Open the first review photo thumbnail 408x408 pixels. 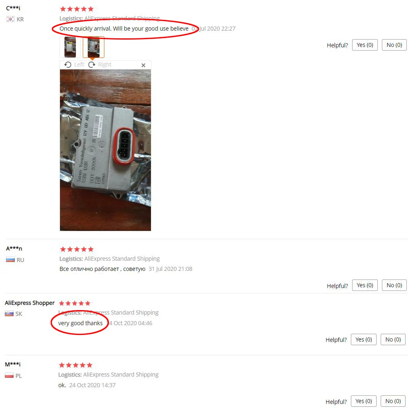click(x=70, y=47)
